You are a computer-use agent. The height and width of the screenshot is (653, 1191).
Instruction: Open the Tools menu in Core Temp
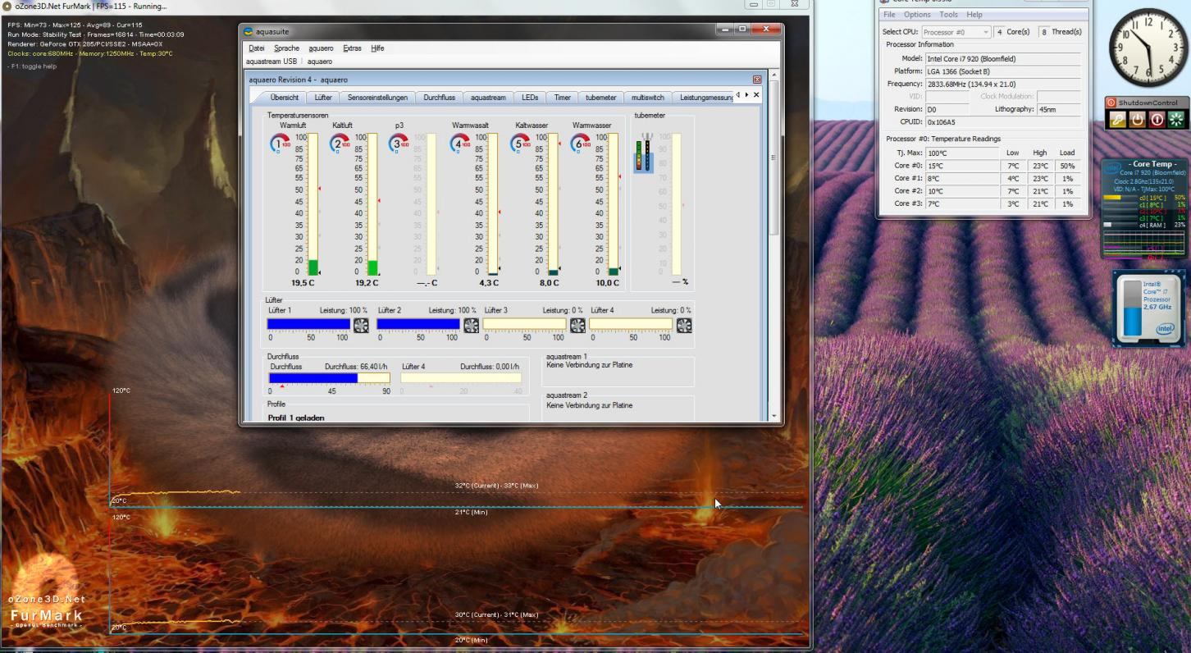[x=948, y=15]
